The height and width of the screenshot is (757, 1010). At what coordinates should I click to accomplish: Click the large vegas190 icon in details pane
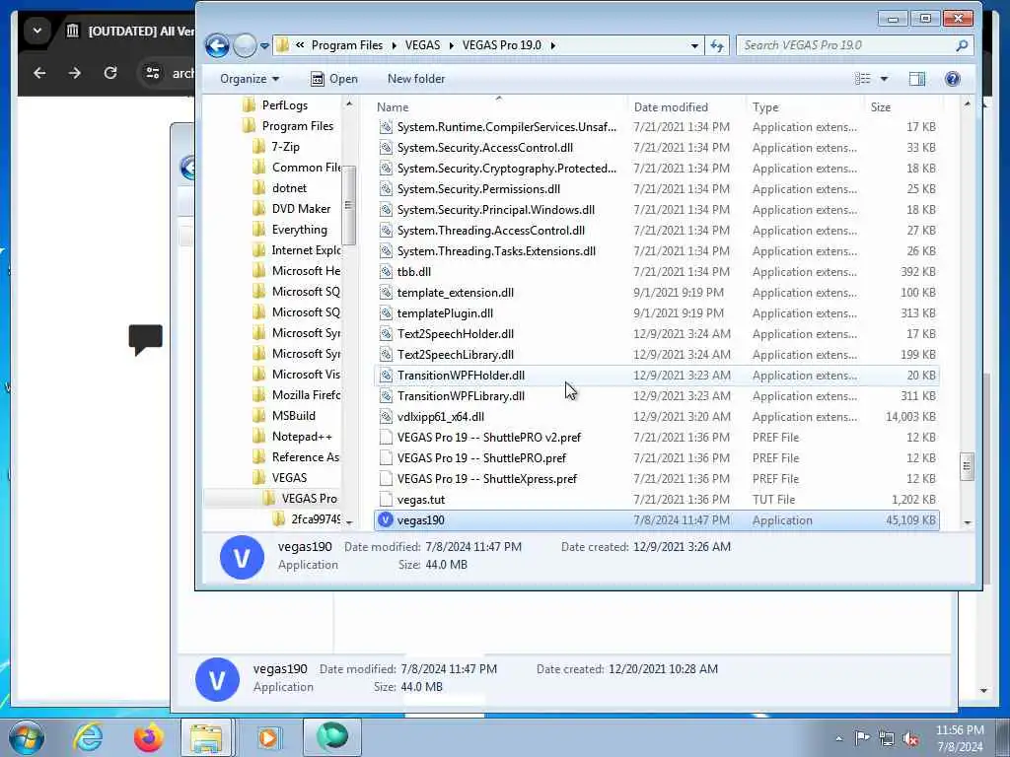click(242, 557)
